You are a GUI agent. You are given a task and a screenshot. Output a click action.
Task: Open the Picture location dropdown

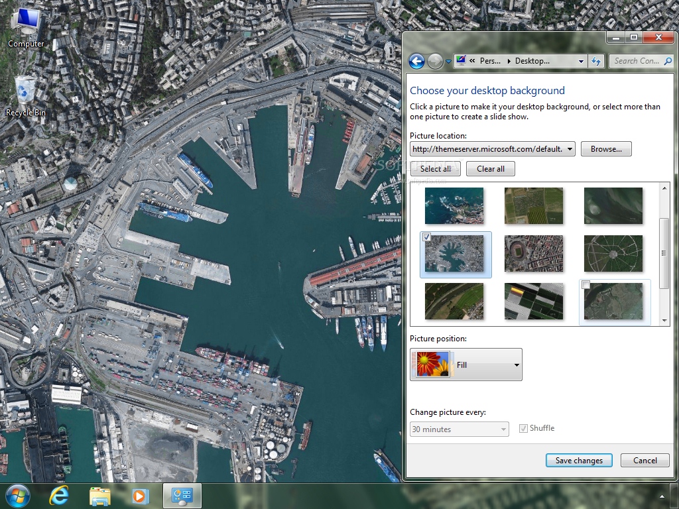[493, 149]
